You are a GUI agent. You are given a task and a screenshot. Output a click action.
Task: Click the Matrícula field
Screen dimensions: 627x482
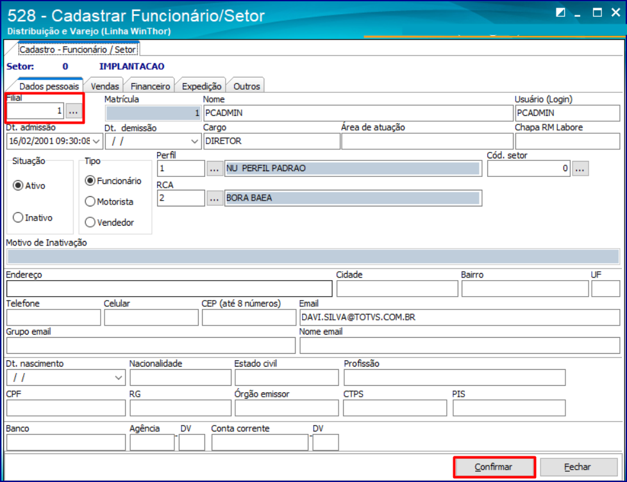tap(153, 113)
